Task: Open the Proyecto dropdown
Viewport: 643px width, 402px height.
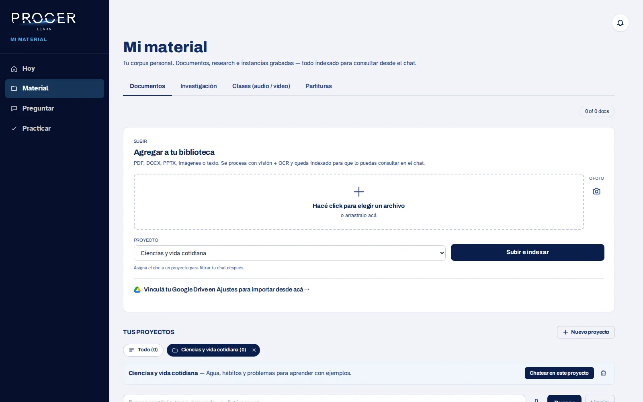Action: [290, 253]
